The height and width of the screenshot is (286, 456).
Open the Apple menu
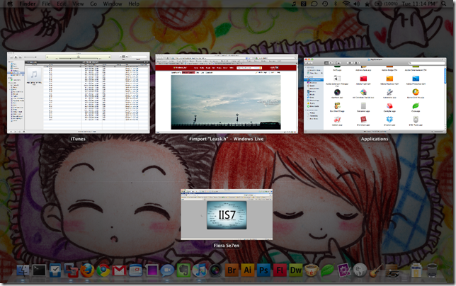pyautogui.click(x=10, y=4)
